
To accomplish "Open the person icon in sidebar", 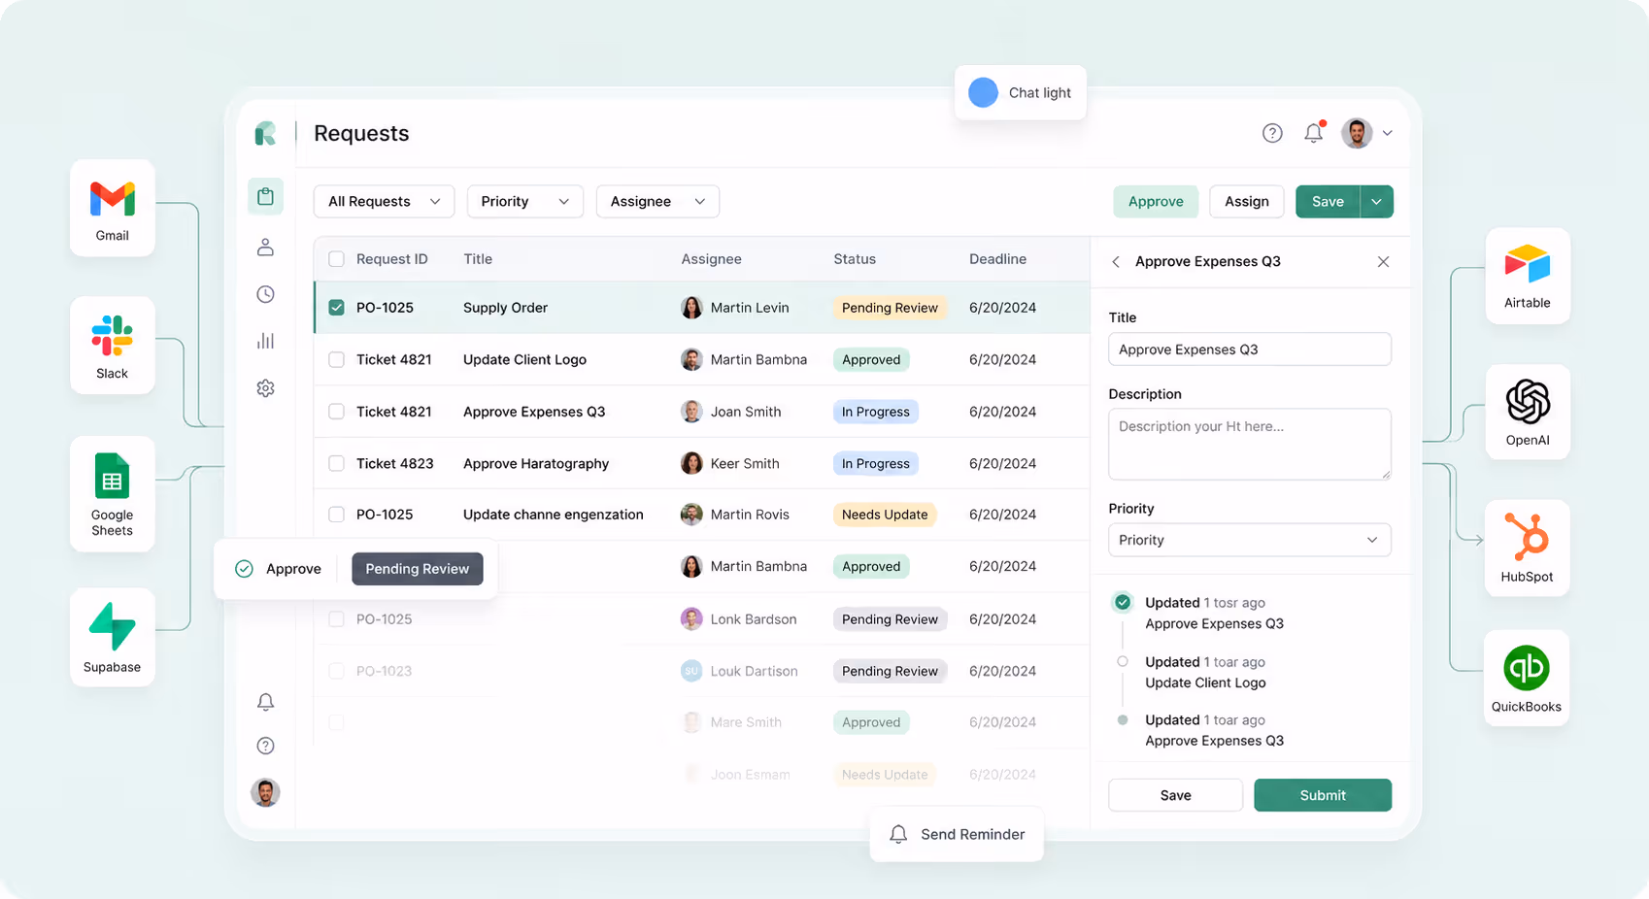I will [x=265, y=248].
